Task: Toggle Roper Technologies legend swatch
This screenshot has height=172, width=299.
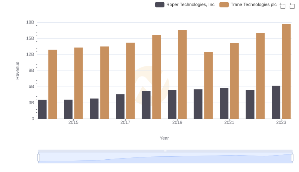Action: pyautogui.click(x=160, y=4)
